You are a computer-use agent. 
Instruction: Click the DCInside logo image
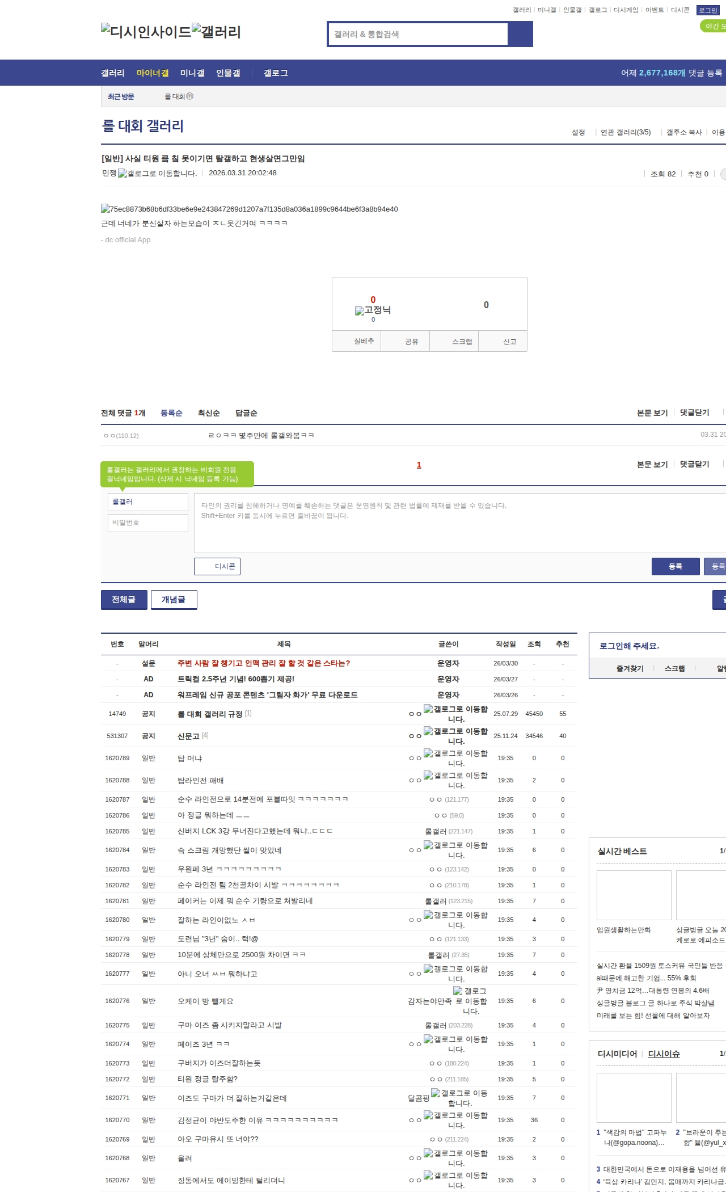pos(146,32)
